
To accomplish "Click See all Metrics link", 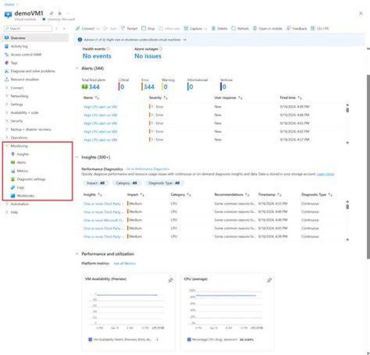I will (x=124, y=263).
